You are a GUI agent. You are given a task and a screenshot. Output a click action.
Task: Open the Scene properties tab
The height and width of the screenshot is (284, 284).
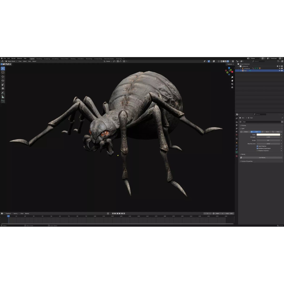pyautogui.click(x=237, y=132)
